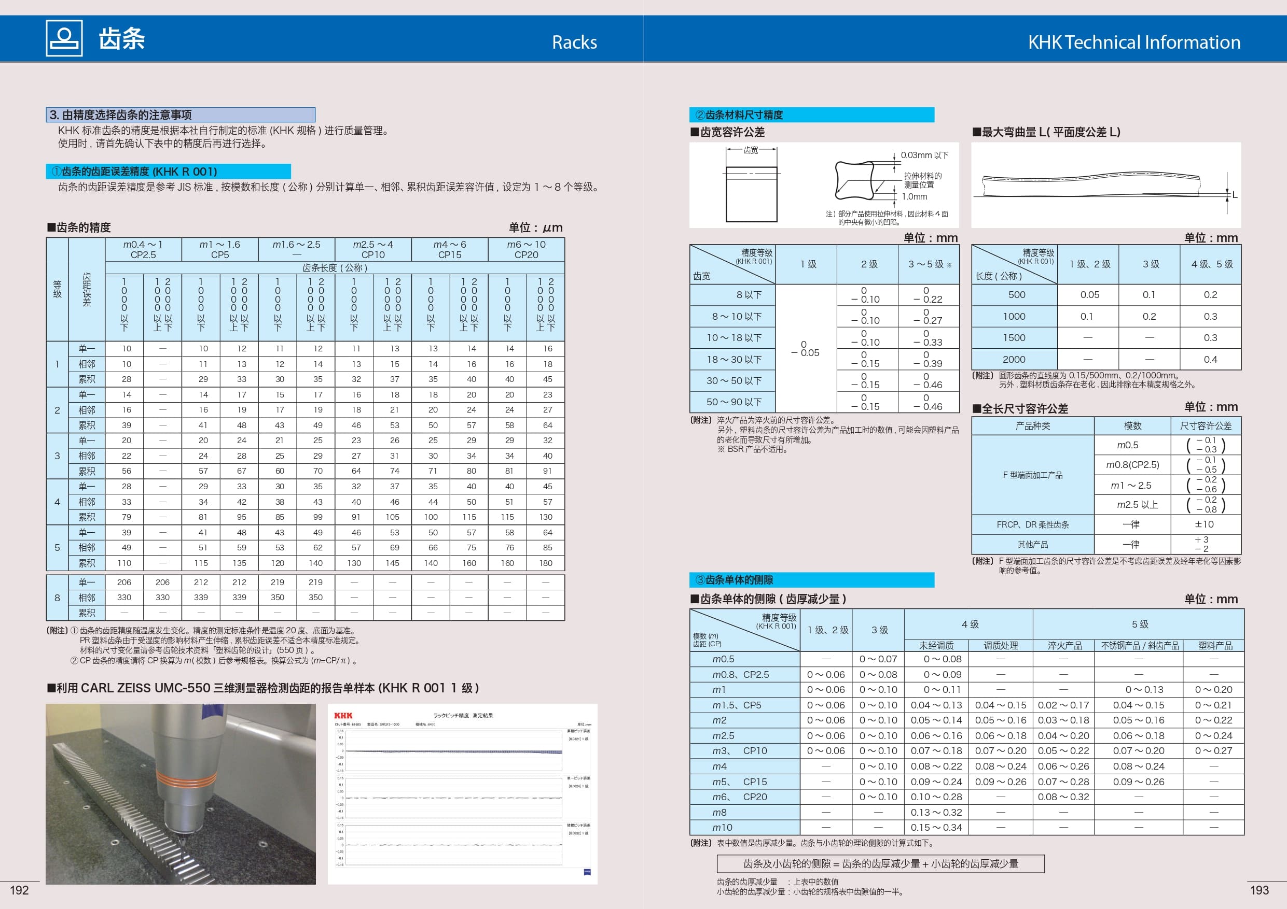Click 'KHK Technical Information' header
This screenshot has width=1287, height=909.
[x=1134, y=42]
